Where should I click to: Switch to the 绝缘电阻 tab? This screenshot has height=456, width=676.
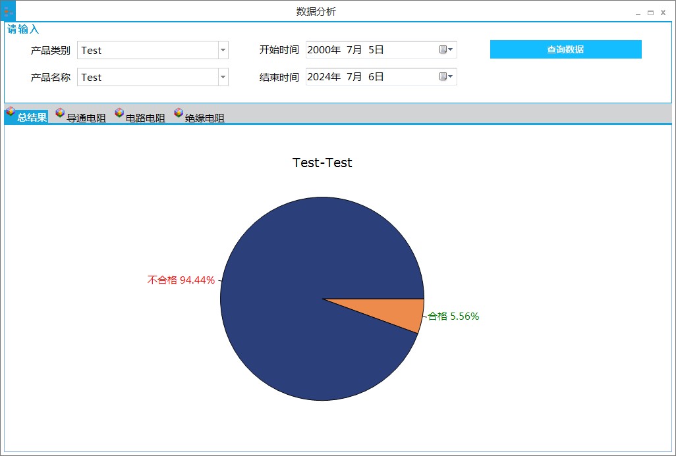(x=204, y=118)
